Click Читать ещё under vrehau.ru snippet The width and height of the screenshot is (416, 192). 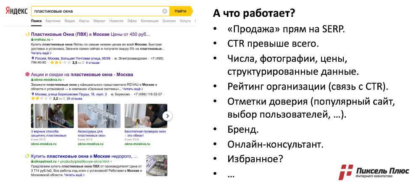41,53
